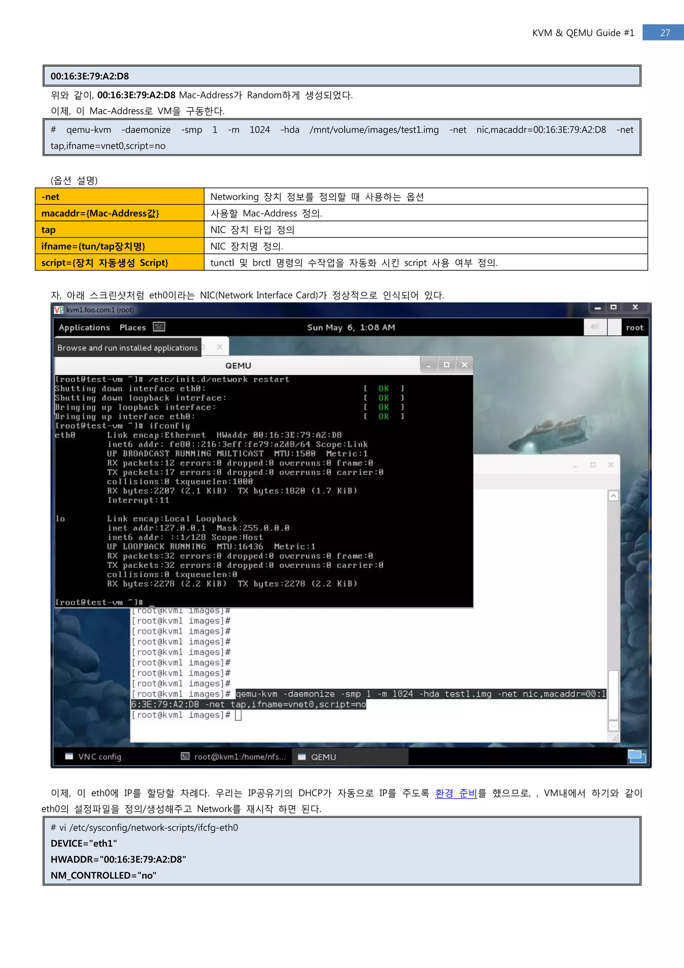Click the highlighted qemu-kvm -daemonize command
Screen dimensions: 684x968
368,699
